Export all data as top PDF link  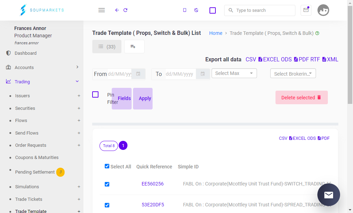pos(301,59)
